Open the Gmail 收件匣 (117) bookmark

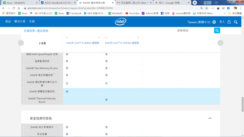[x=44, y=13]
